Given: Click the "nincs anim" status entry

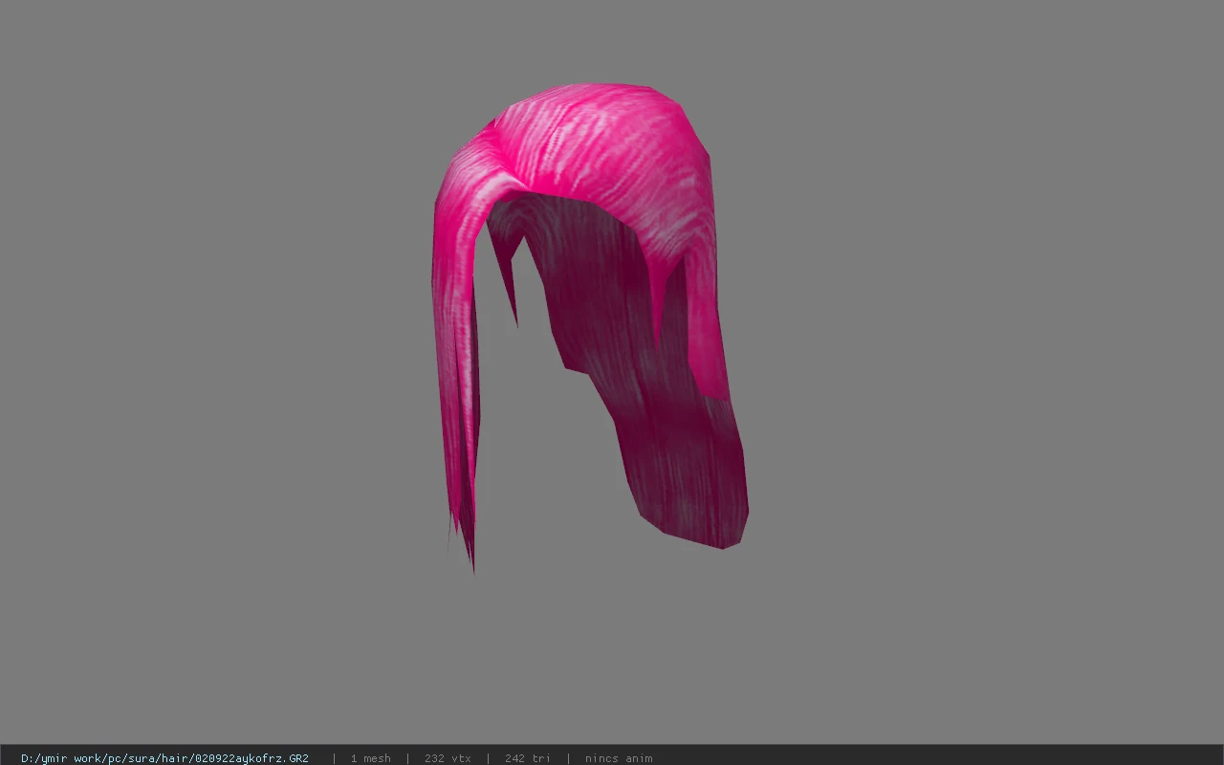Looking at the screenshot, I should (x=619, y=758).
